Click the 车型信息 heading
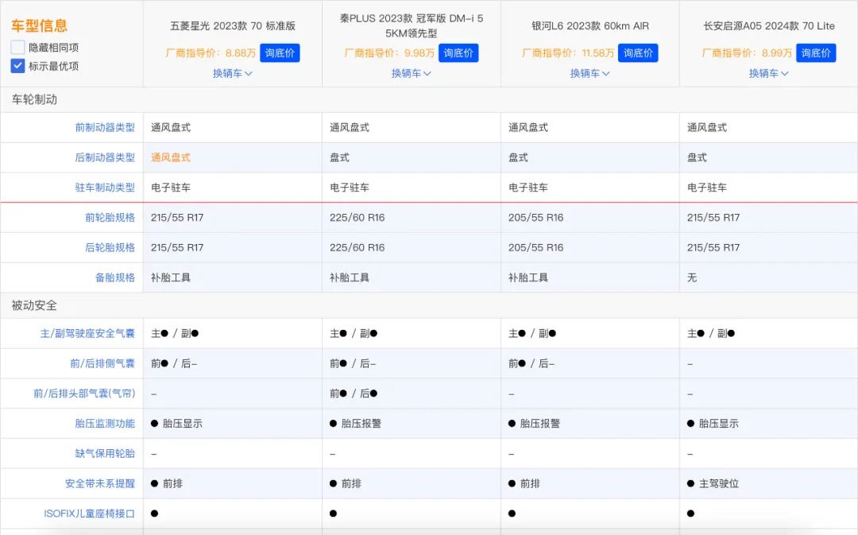Screen dimensions: 858x535 (x=40, y=25)
